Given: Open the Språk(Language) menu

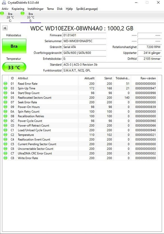Looking at the screenshot, I should pyautogui.click(x=87, y=9).
